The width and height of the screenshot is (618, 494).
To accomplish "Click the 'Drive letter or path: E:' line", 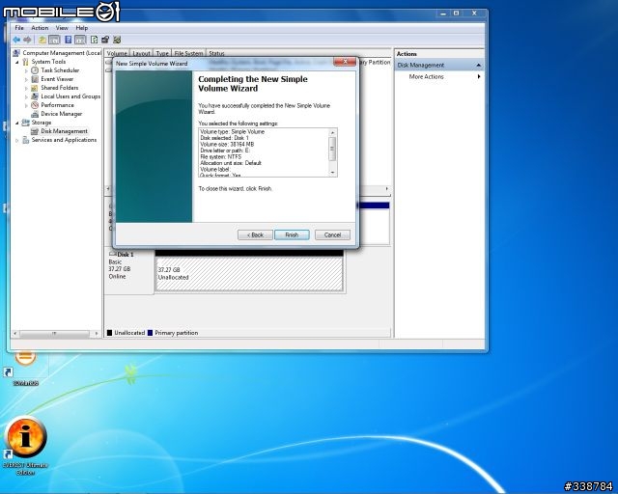I will coord(225,151).
